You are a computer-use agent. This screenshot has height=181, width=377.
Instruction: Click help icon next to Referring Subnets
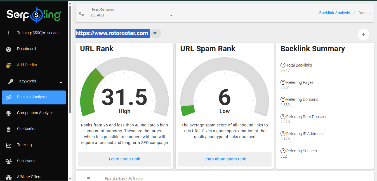point(283,151)
